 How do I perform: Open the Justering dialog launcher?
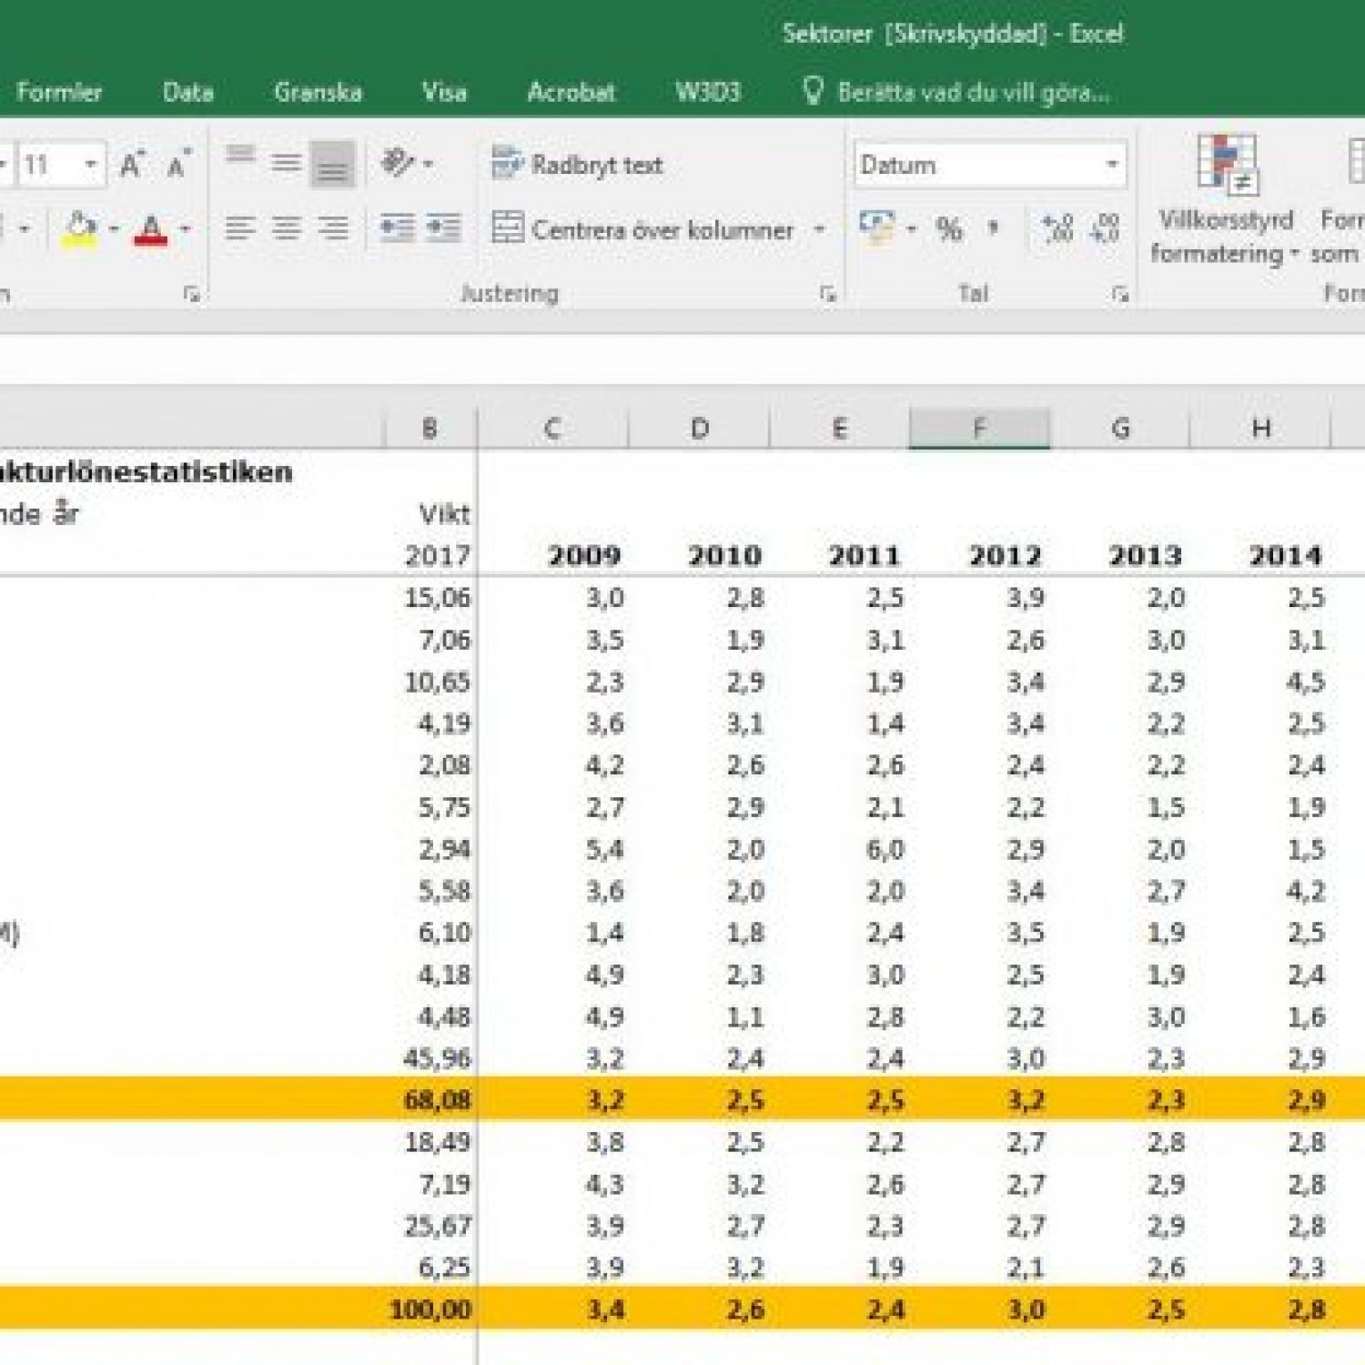(827, 294)
